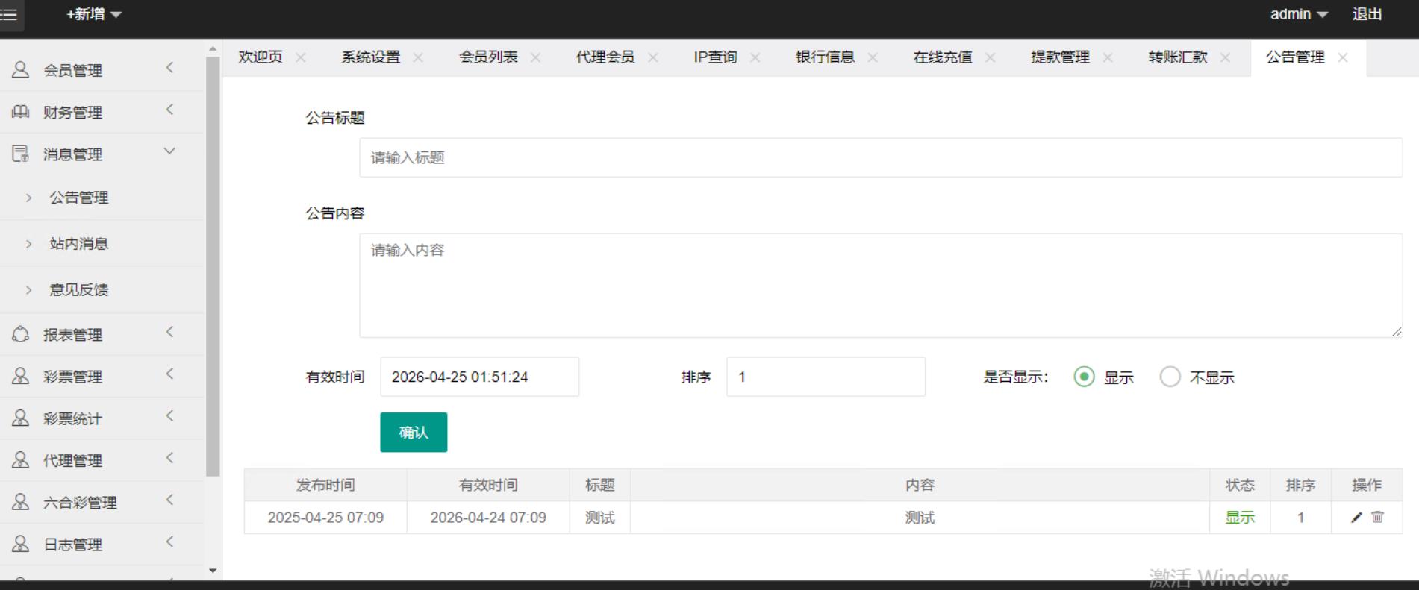
Task: Select the 显示 radio button
Action: pyautogui.click(x=1084, y=377)
